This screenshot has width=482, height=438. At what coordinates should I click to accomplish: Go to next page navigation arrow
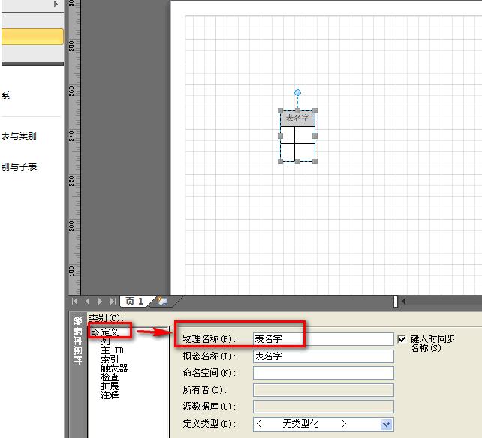click(x=100, y=301)
